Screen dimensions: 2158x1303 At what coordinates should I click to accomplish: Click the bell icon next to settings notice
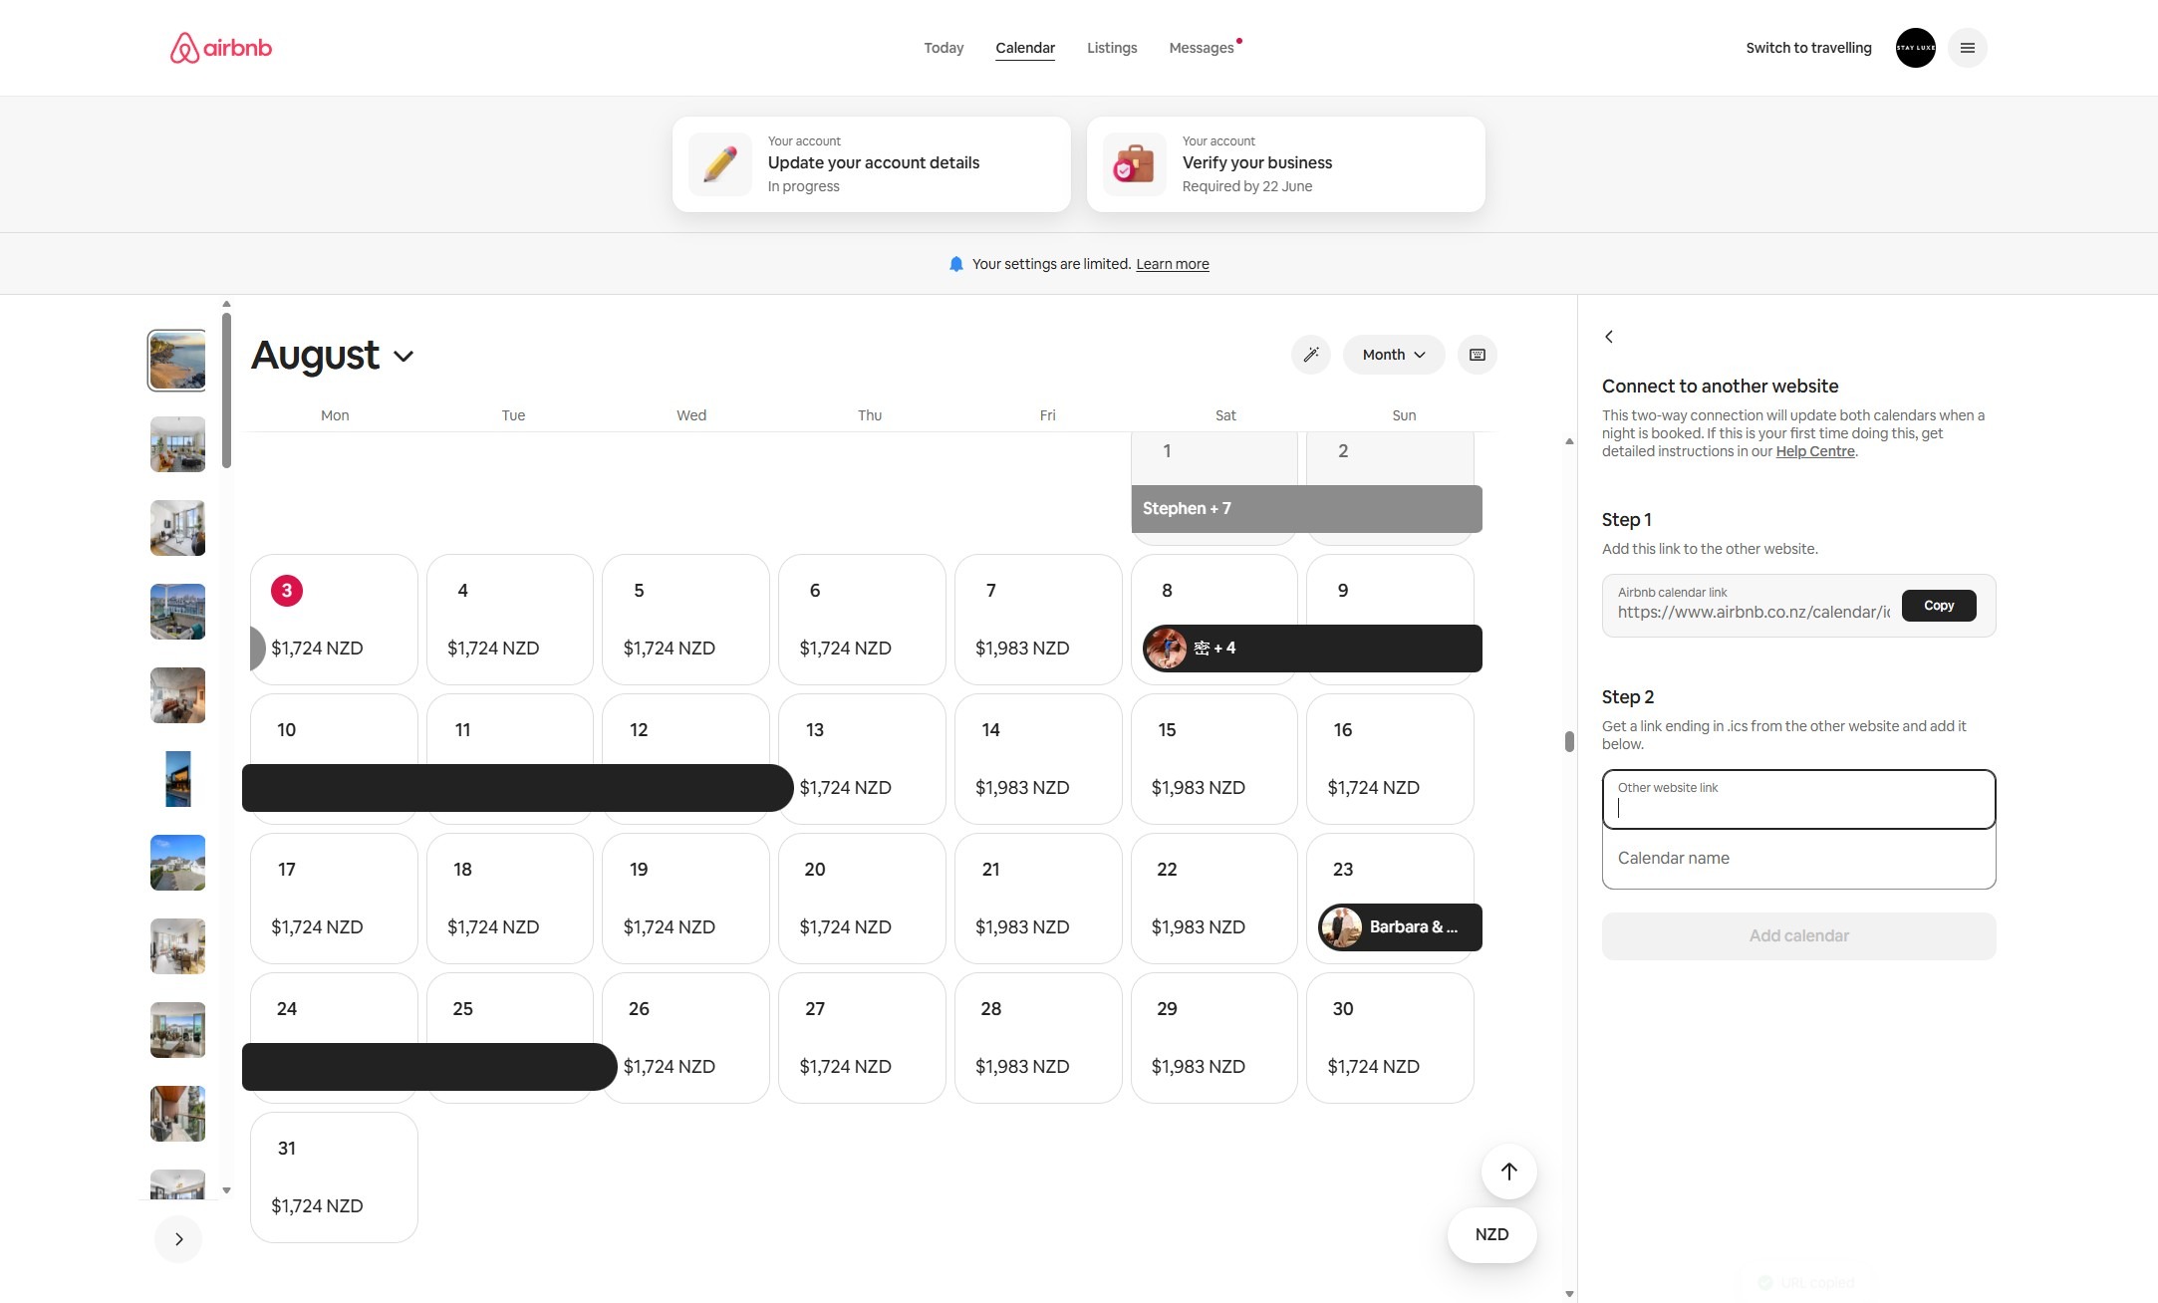(956, 264)
